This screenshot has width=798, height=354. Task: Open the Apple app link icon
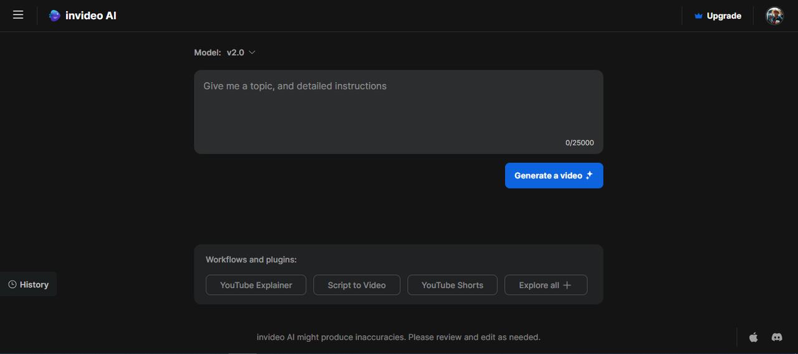753,337
